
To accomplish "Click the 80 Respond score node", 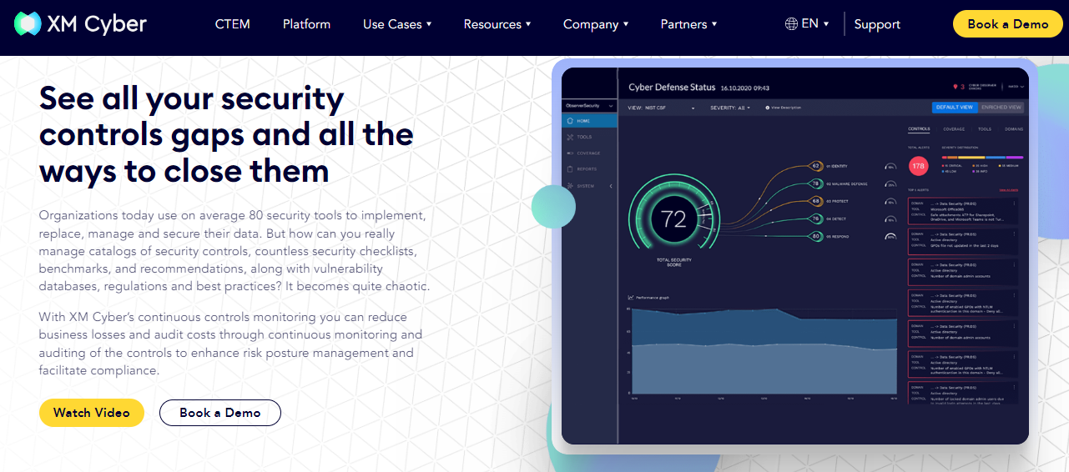I will [816, 236].
